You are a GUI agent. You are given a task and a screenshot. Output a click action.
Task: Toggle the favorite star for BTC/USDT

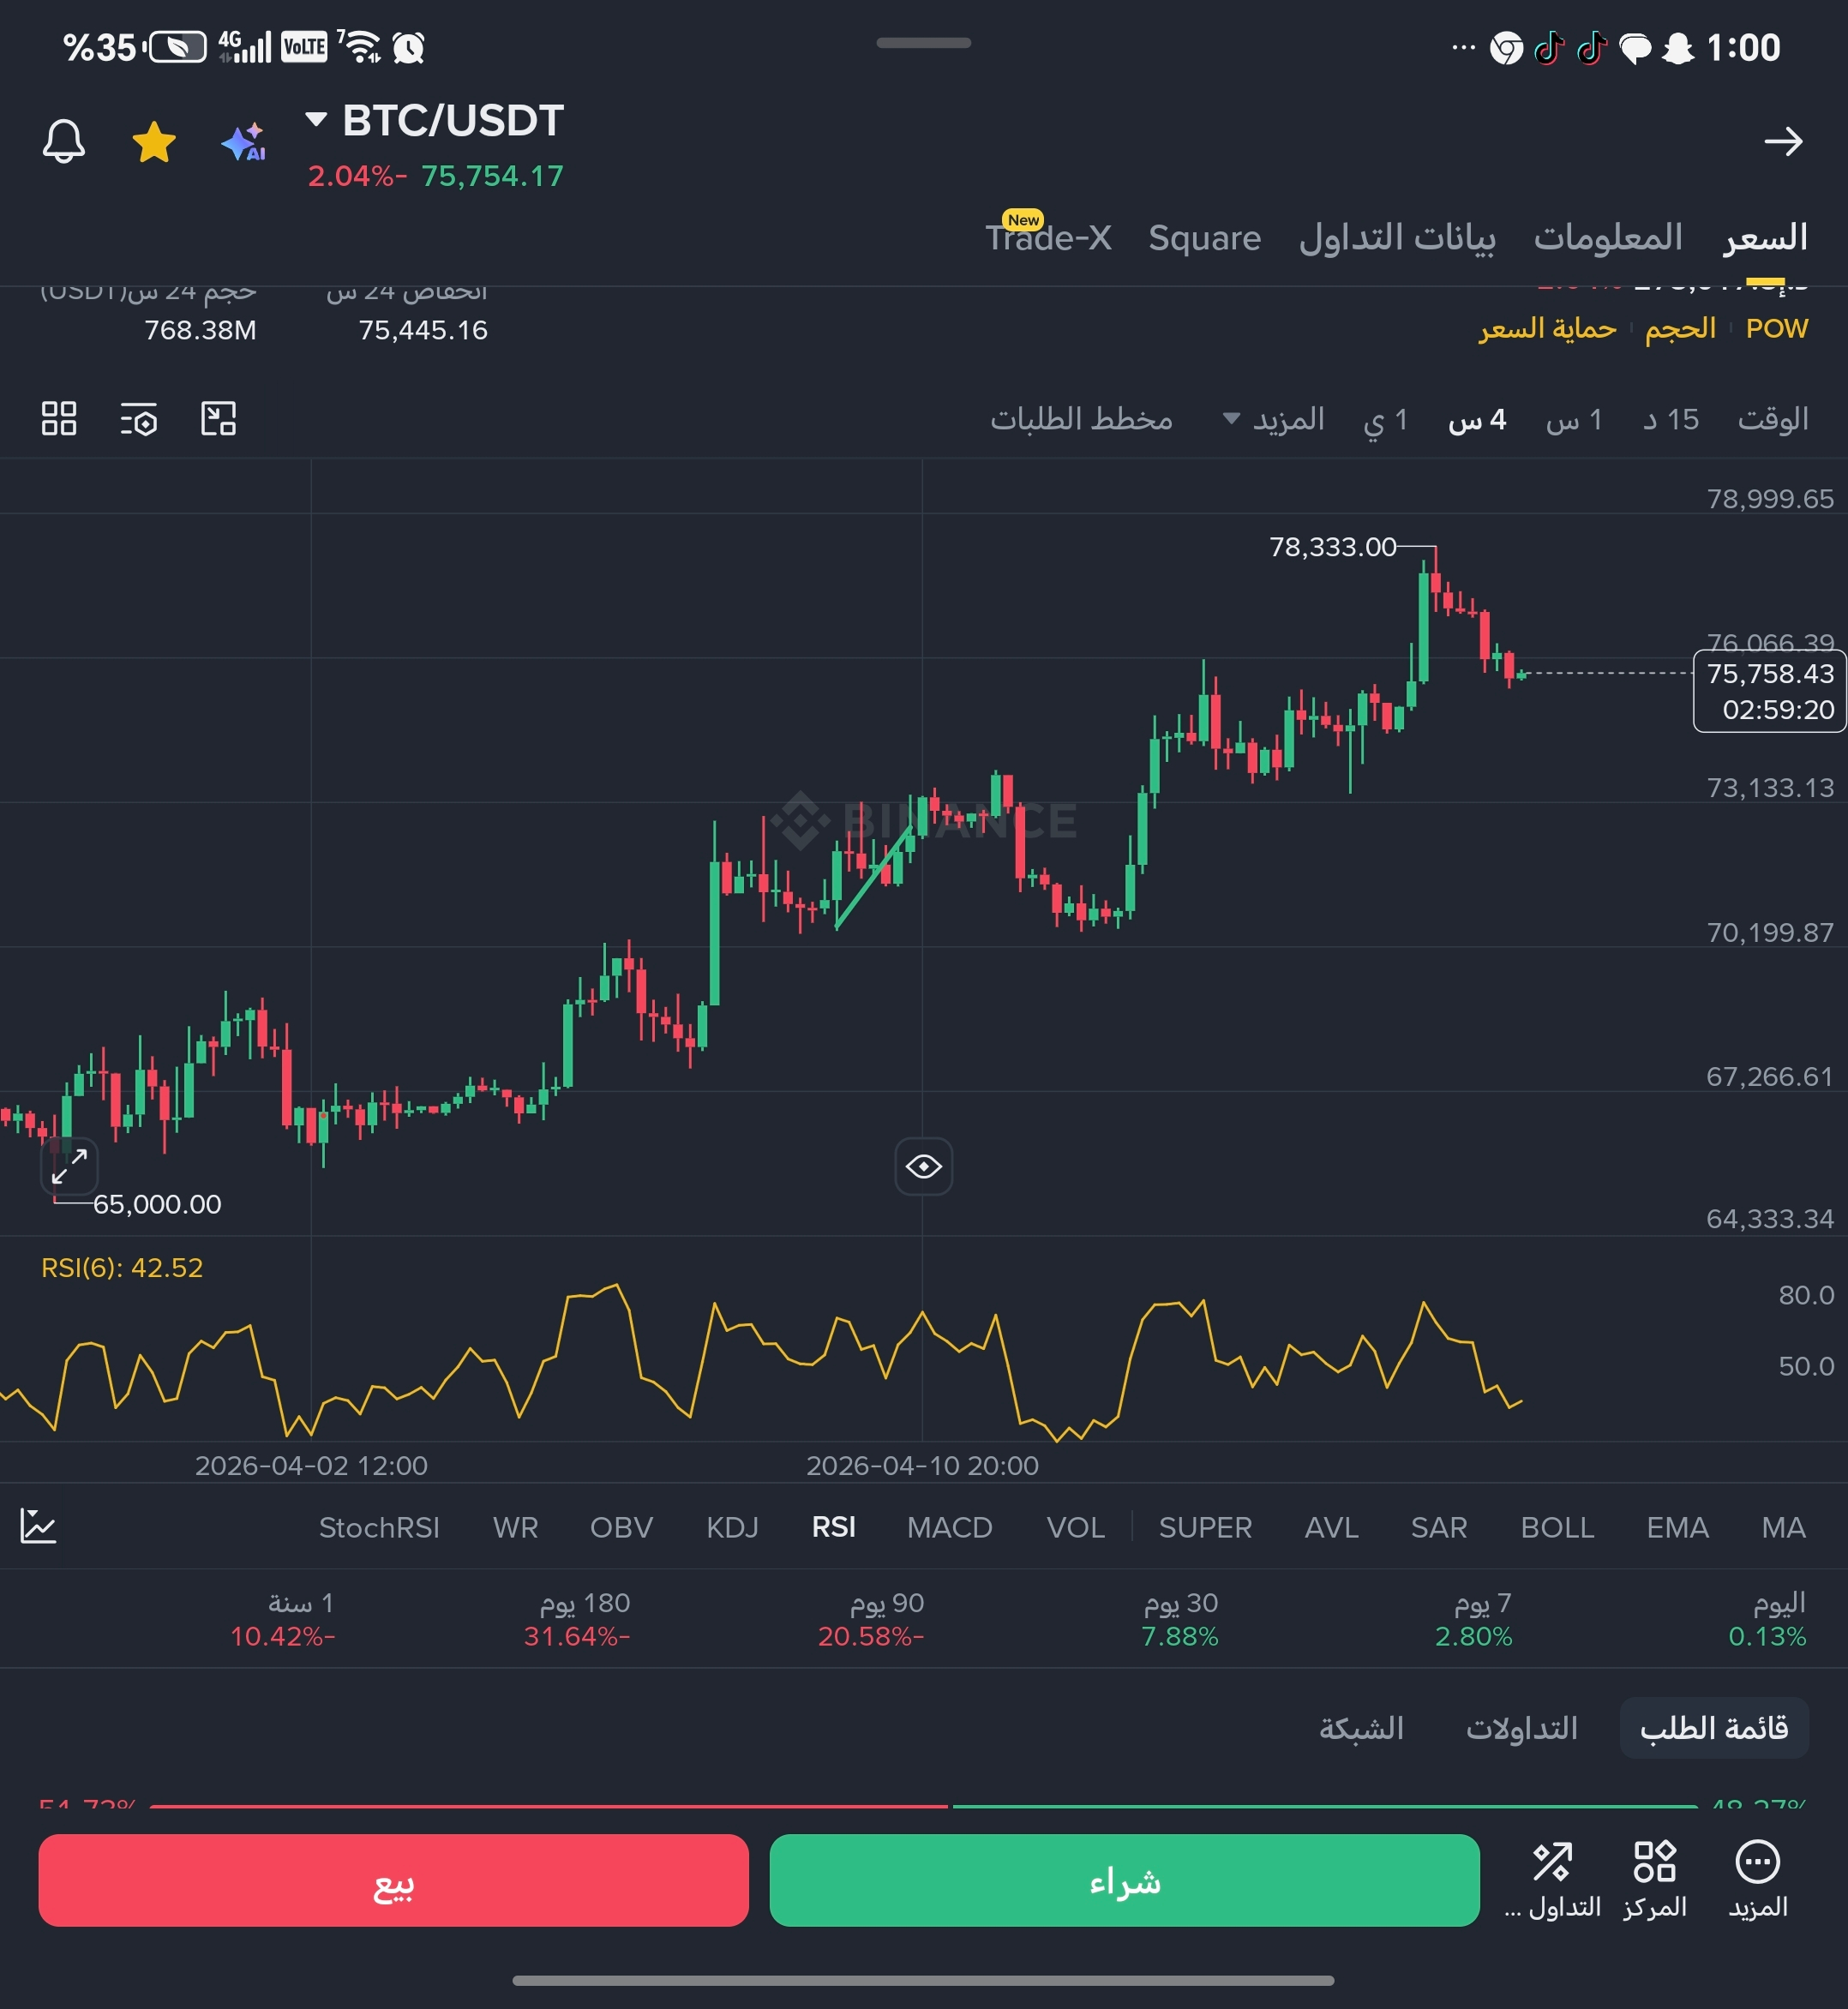154,142
